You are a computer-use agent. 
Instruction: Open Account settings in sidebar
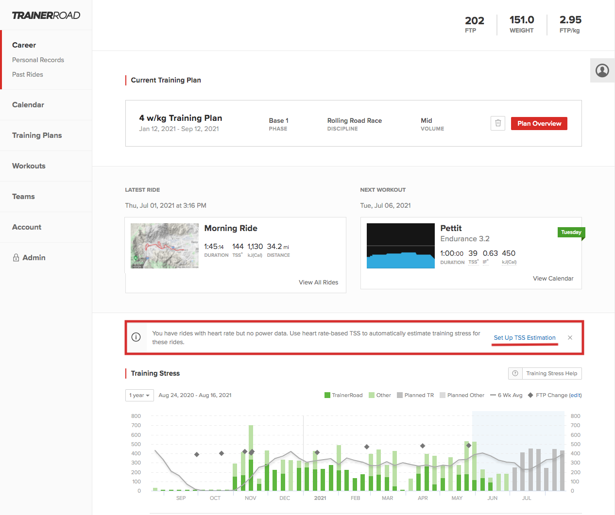(27, 227)
